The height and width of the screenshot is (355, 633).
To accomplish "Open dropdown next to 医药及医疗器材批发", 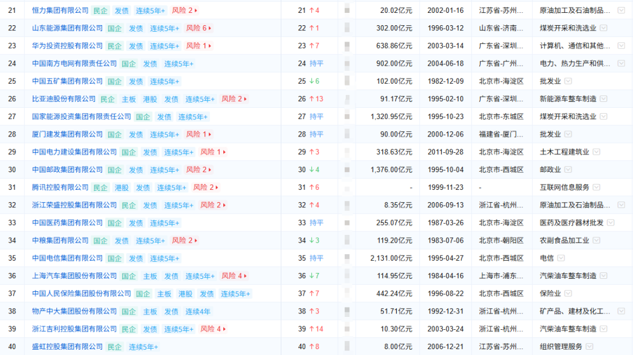I will click(x=610, y=223).
